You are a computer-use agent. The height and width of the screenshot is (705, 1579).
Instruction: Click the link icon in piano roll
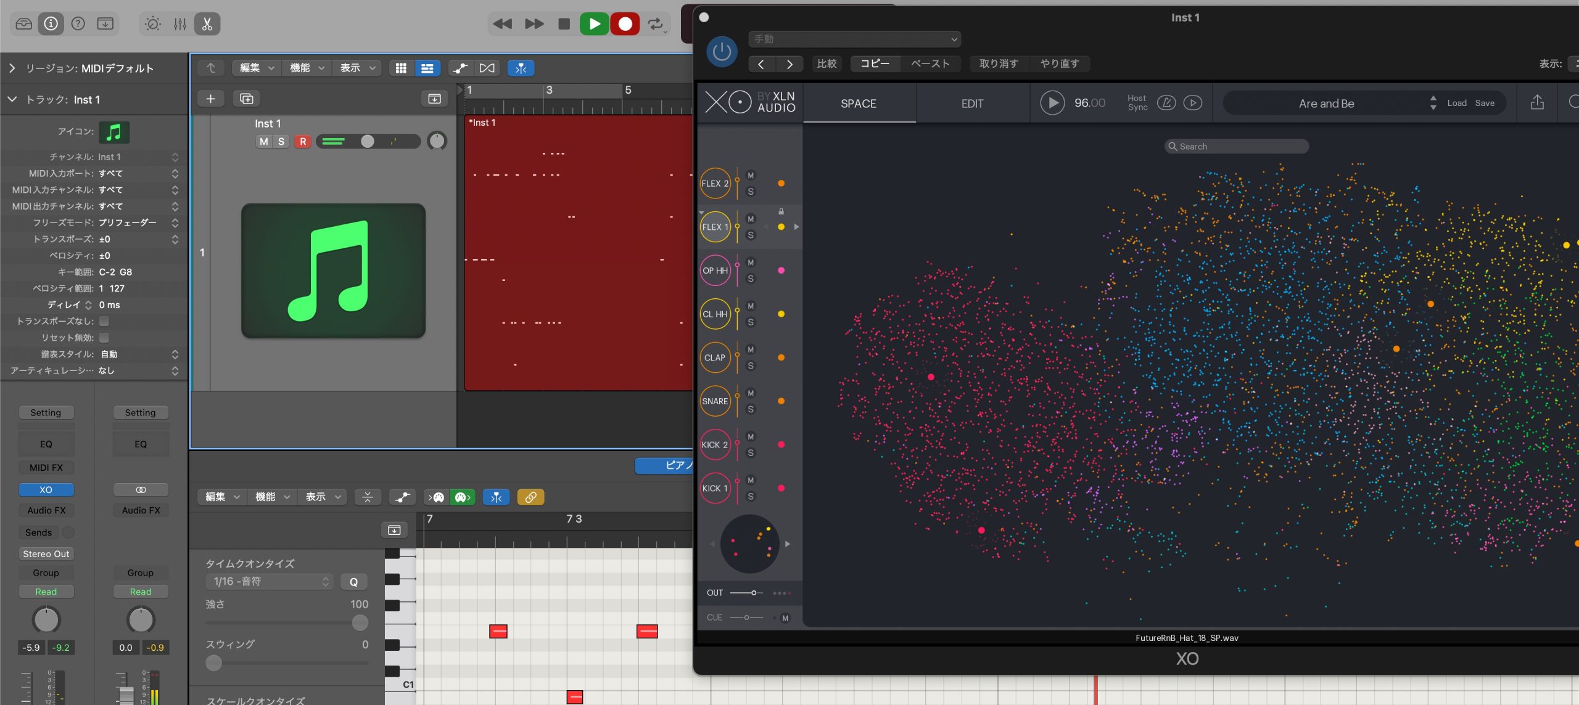coord(530,497)
